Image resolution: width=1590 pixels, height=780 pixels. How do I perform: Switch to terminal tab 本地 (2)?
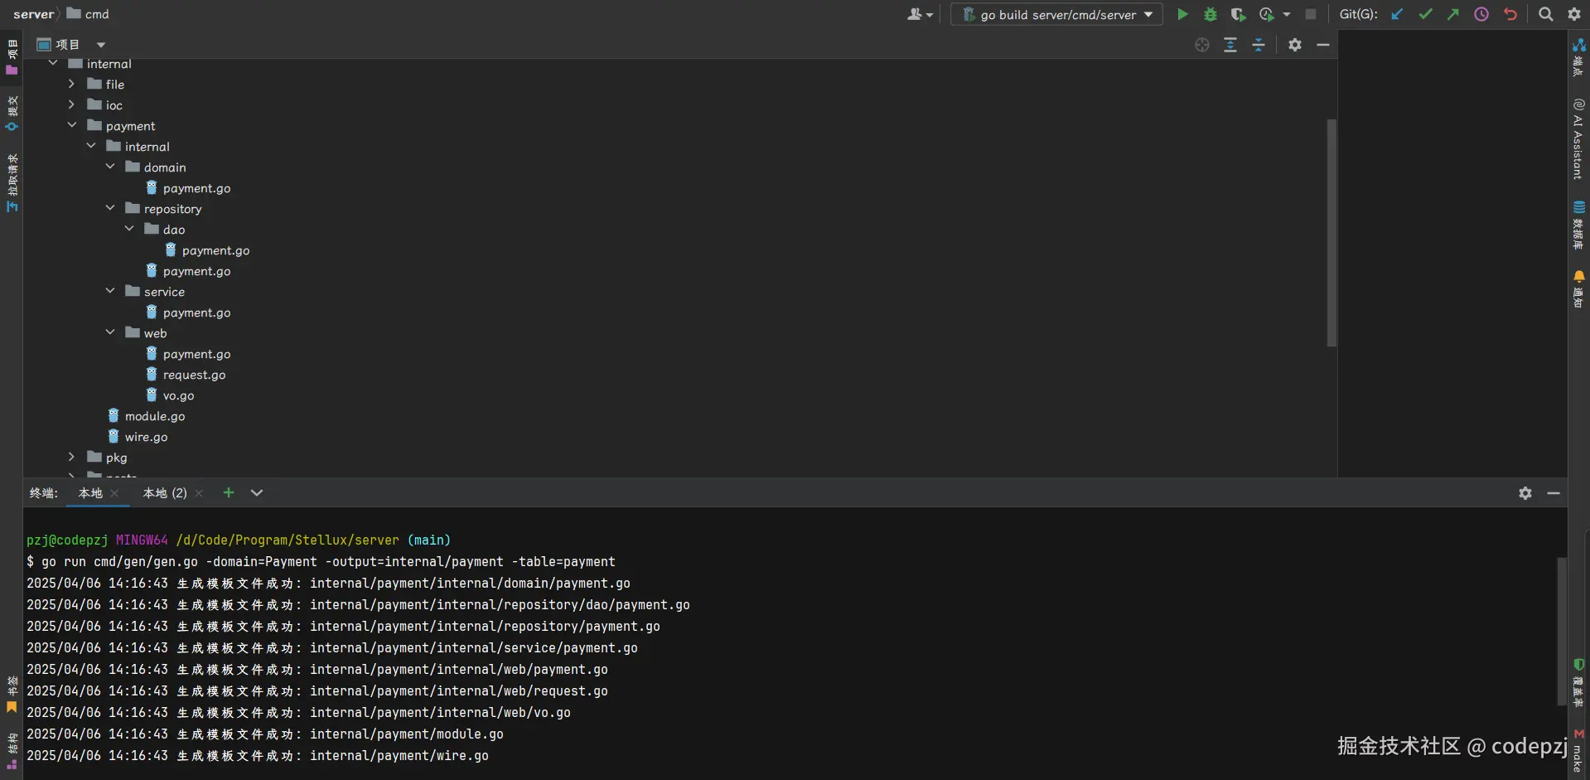(x=165, y=493)
